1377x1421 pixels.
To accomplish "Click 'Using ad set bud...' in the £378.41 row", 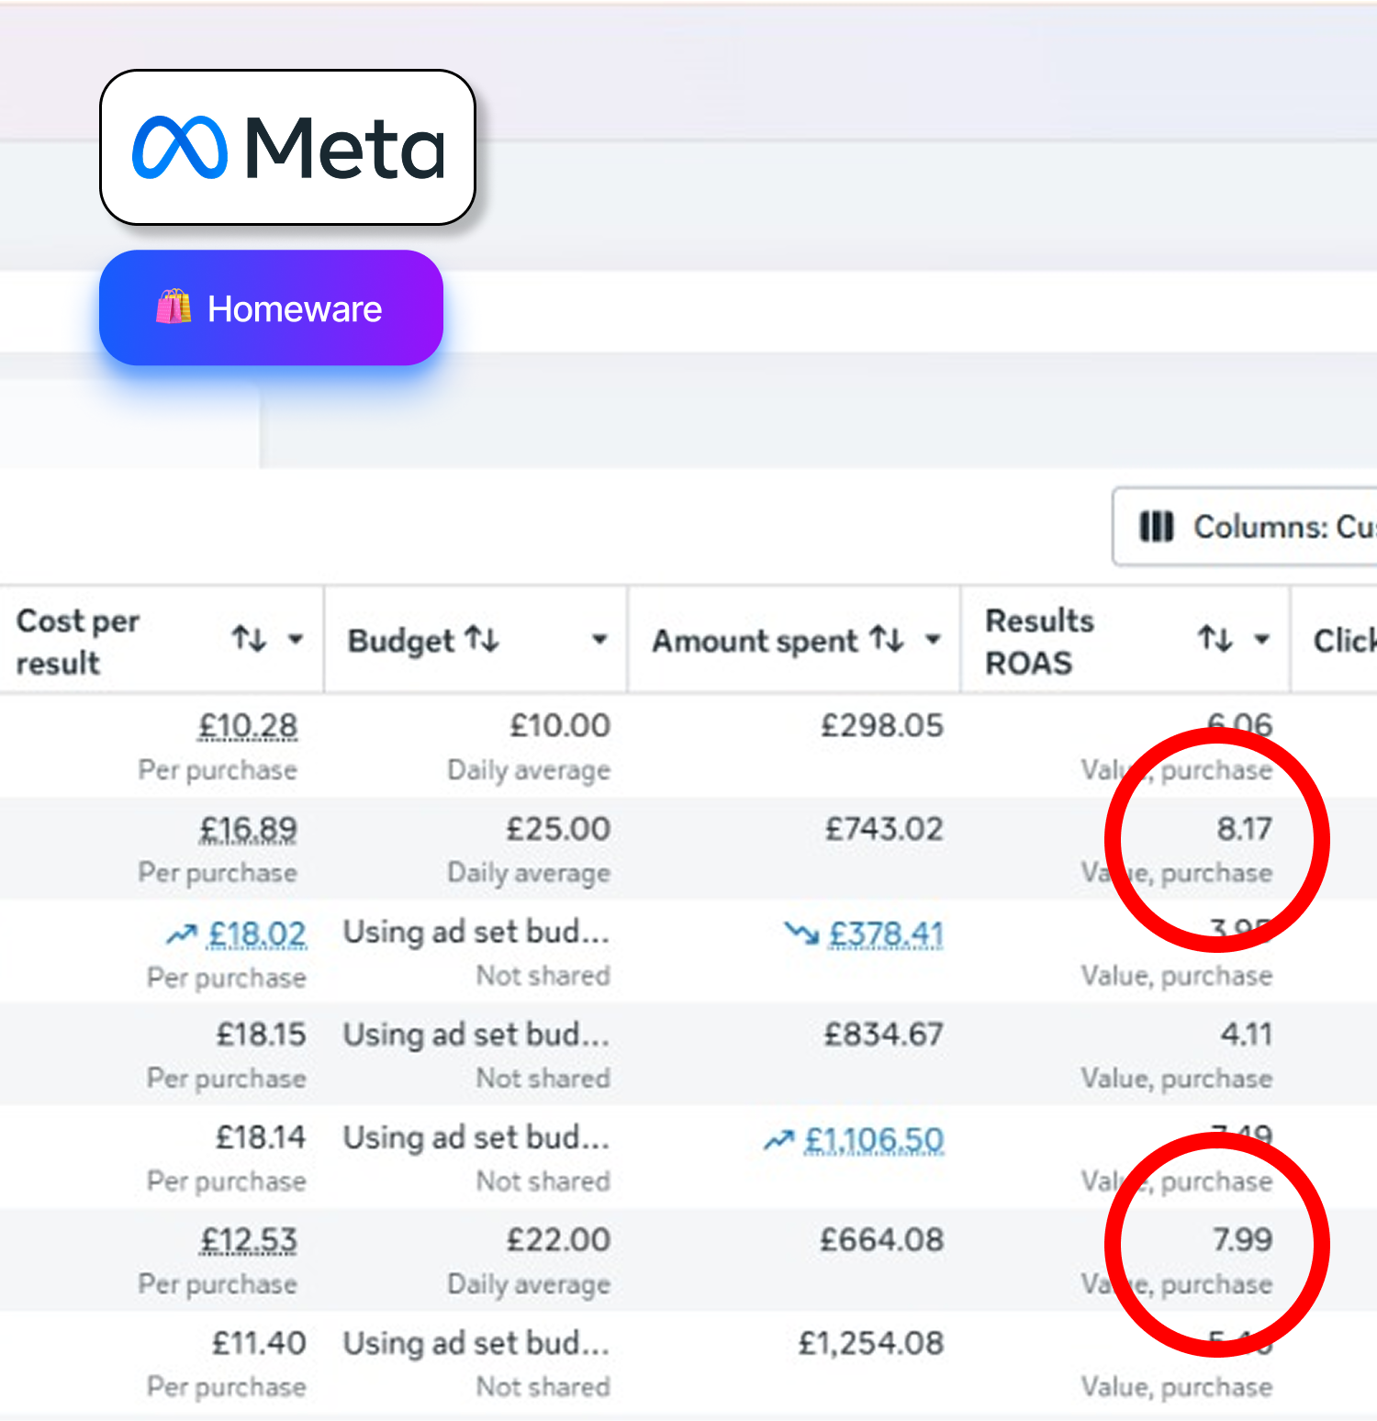I will pos(476,933).
